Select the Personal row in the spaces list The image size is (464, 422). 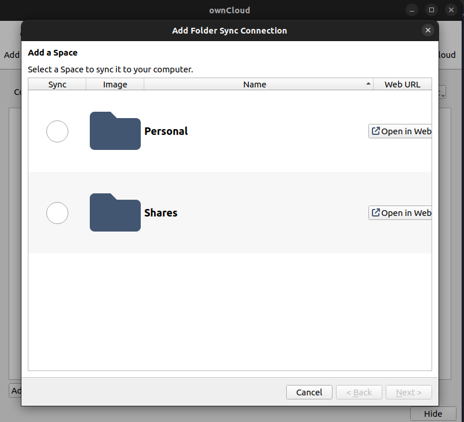[232, 131]
